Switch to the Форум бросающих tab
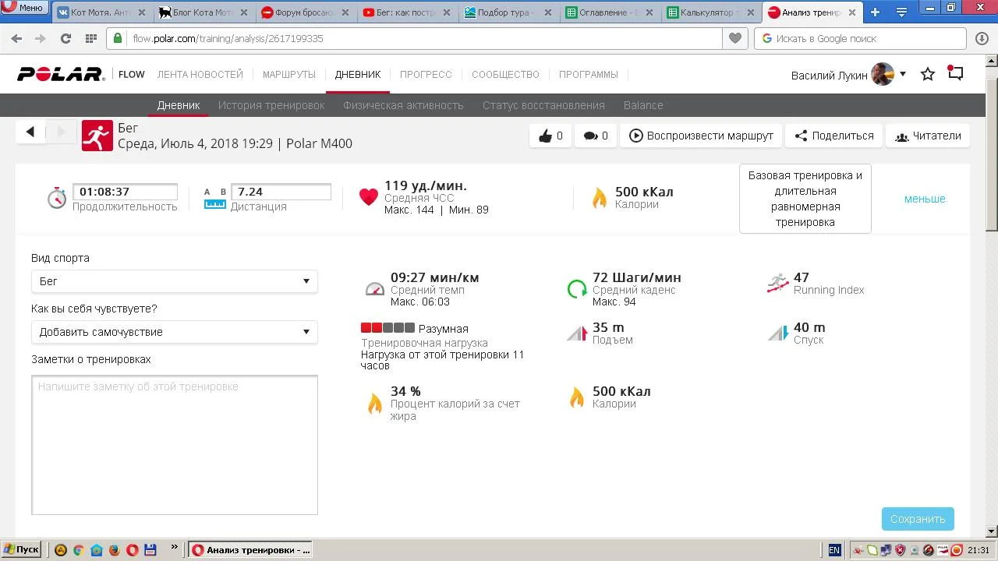 (305, 12)
